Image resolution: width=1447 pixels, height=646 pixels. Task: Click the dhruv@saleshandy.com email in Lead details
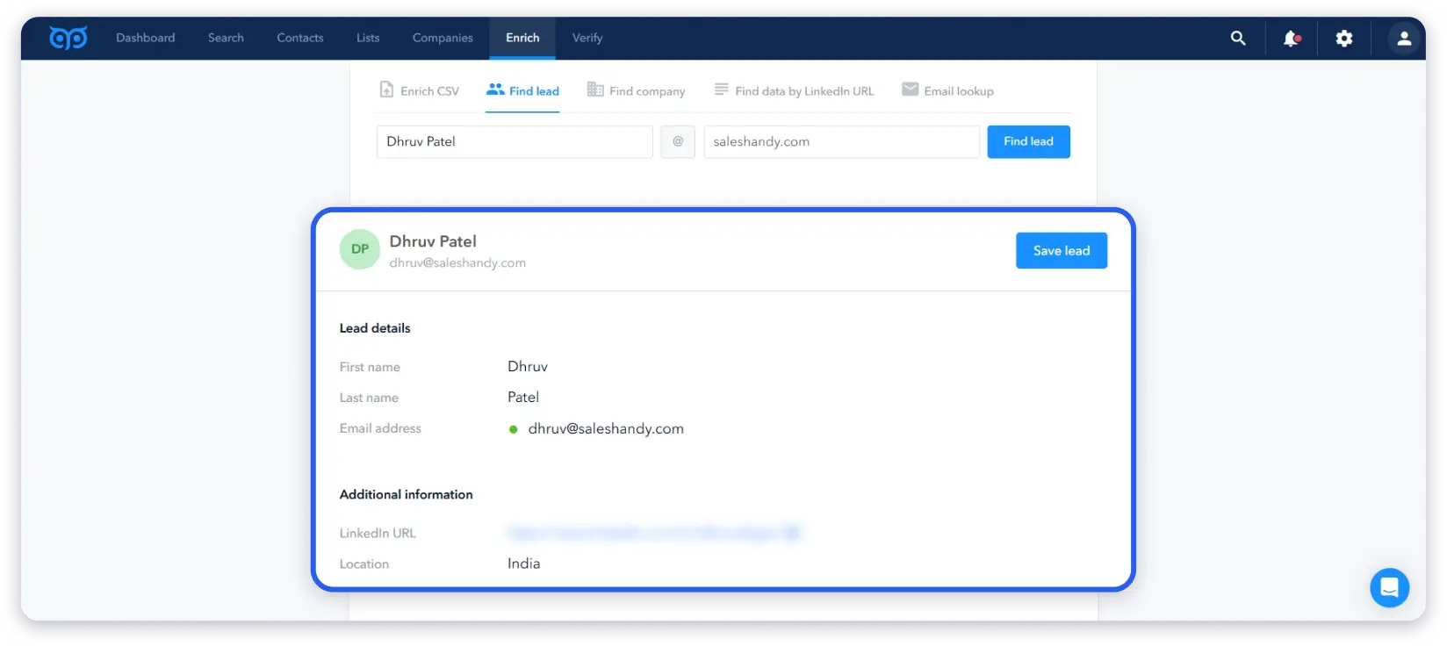click(x=606, y=428)
